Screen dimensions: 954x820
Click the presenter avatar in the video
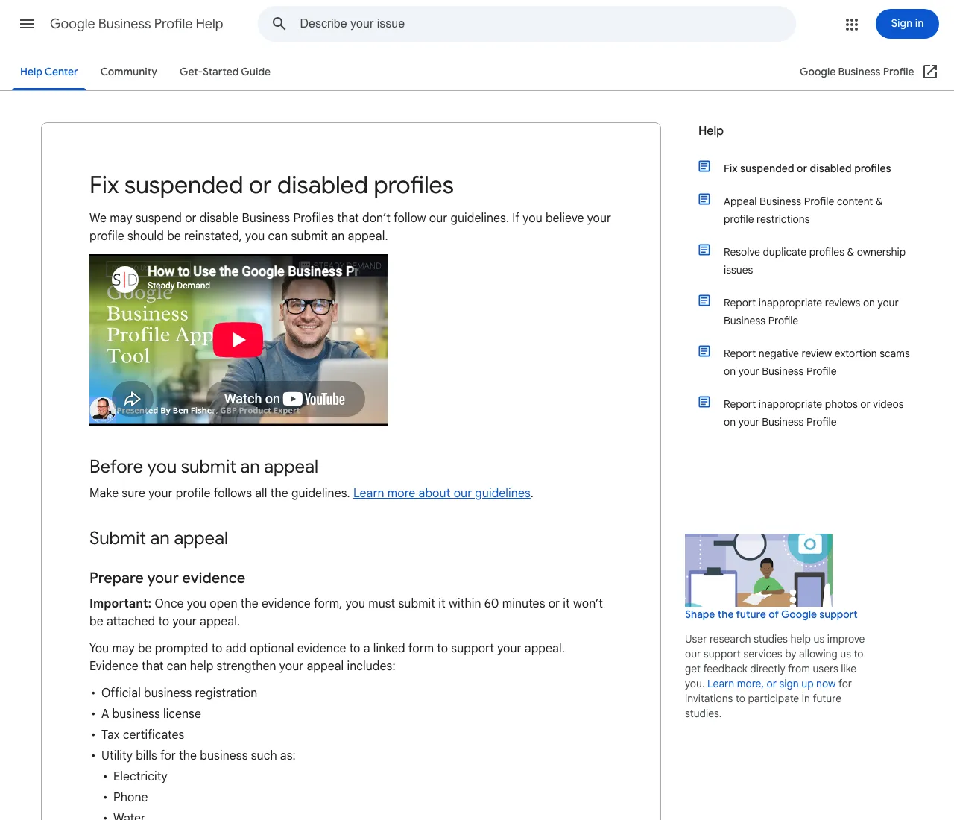103,409
